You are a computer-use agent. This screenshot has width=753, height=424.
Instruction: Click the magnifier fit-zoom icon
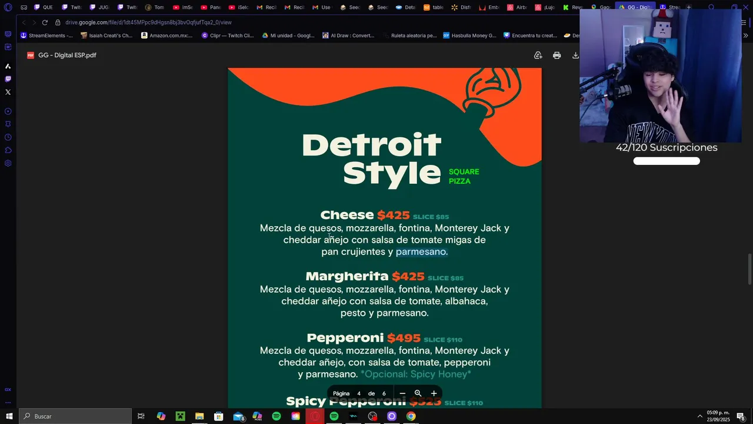click(418, 393)
